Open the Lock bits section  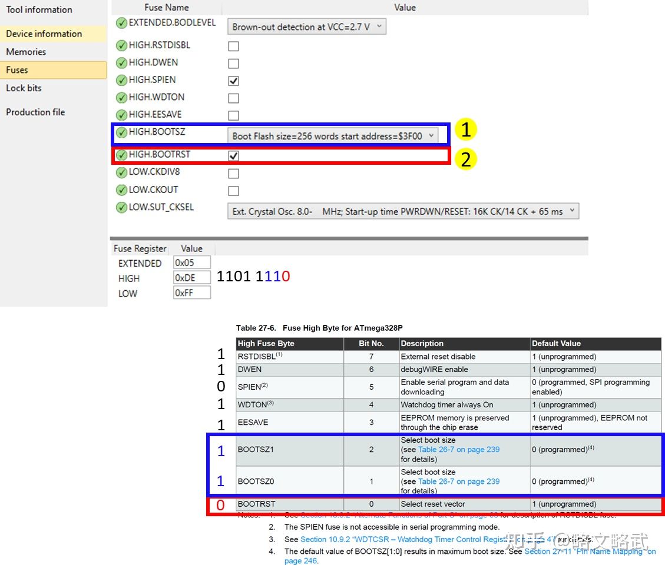point(24,88)
